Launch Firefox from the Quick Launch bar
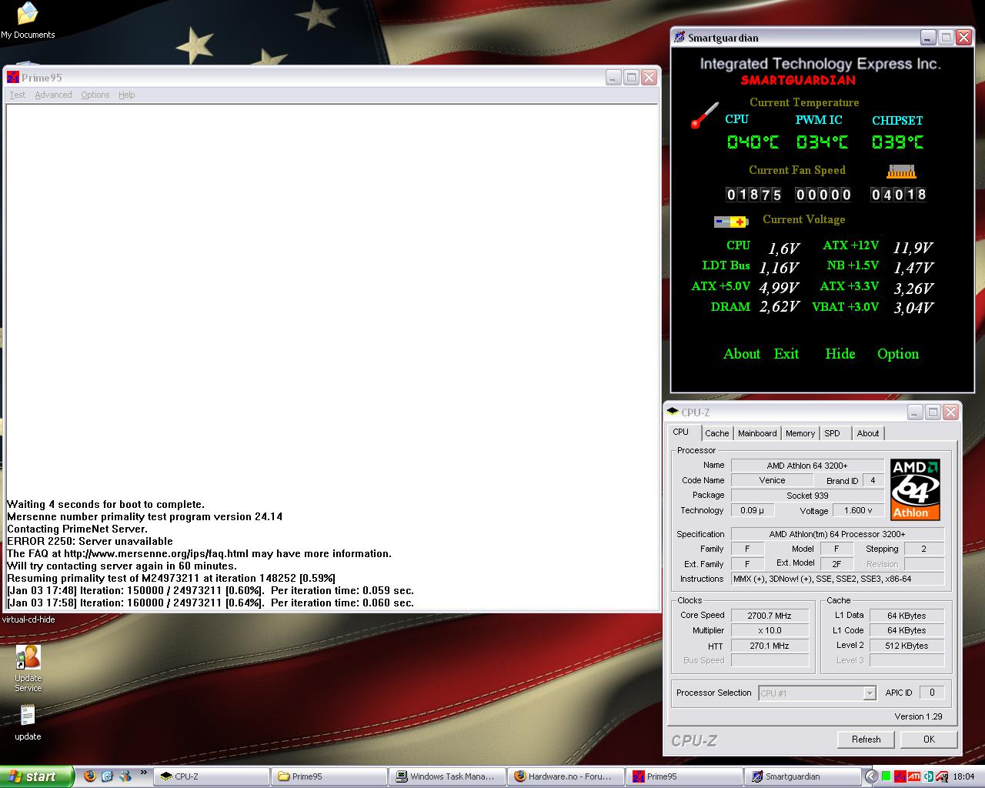Screen dimensions: 985x788 click(x=90, y=776)
